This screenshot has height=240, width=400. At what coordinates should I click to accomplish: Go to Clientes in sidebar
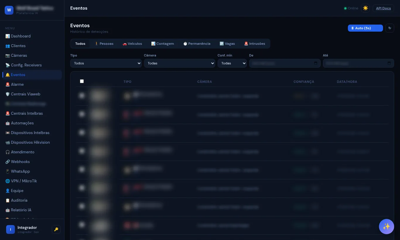(x=32, y=46)
